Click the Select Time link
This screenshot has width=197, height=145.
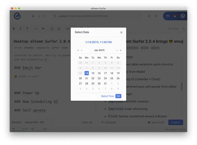[x=107, y=96]
